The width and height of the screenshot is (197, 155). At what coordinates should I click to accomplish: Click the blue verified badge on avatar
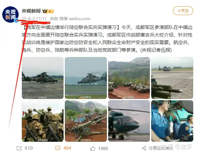(16, 20)
